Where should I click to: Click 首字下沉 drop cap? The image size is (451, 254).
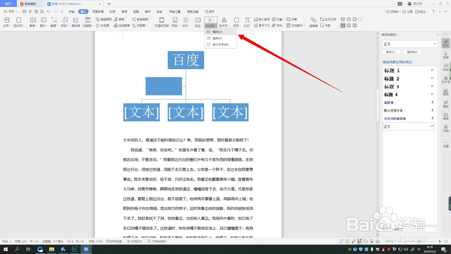point(262,25)
